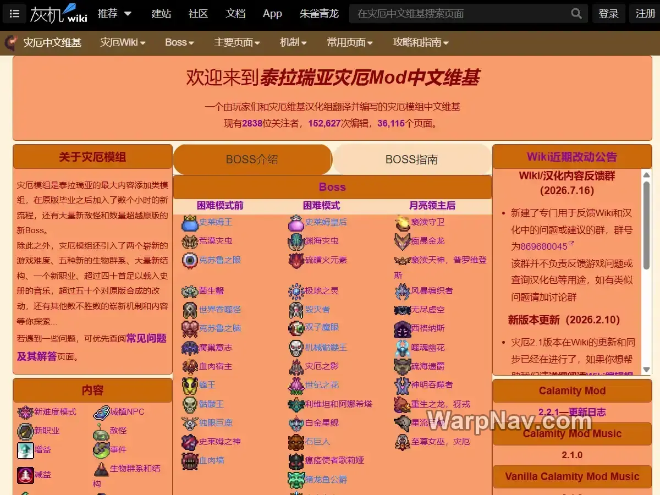
Task: Click the 增益 buff icon
Action: [25, 450]
